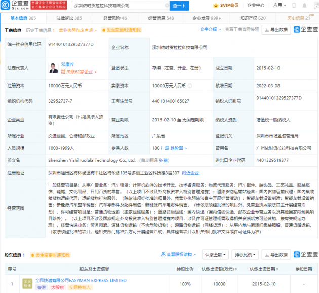The width and height of the screenshot is (319, 293).
Task: Click the 进出口企业代码 value 4401329519377
Action: [x=272, y=160]
